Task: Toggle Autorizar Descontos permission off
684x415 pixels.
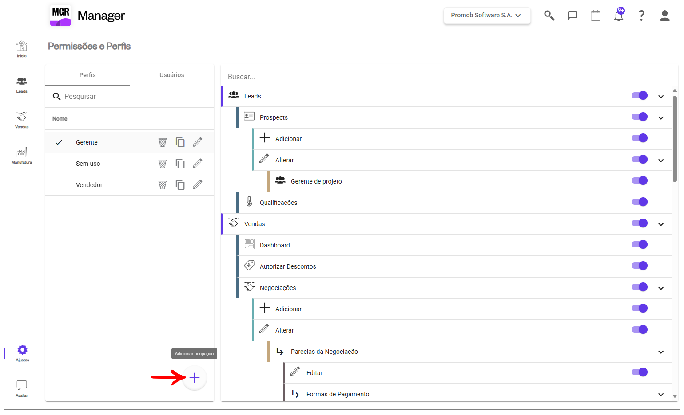Action: [640, 266]
